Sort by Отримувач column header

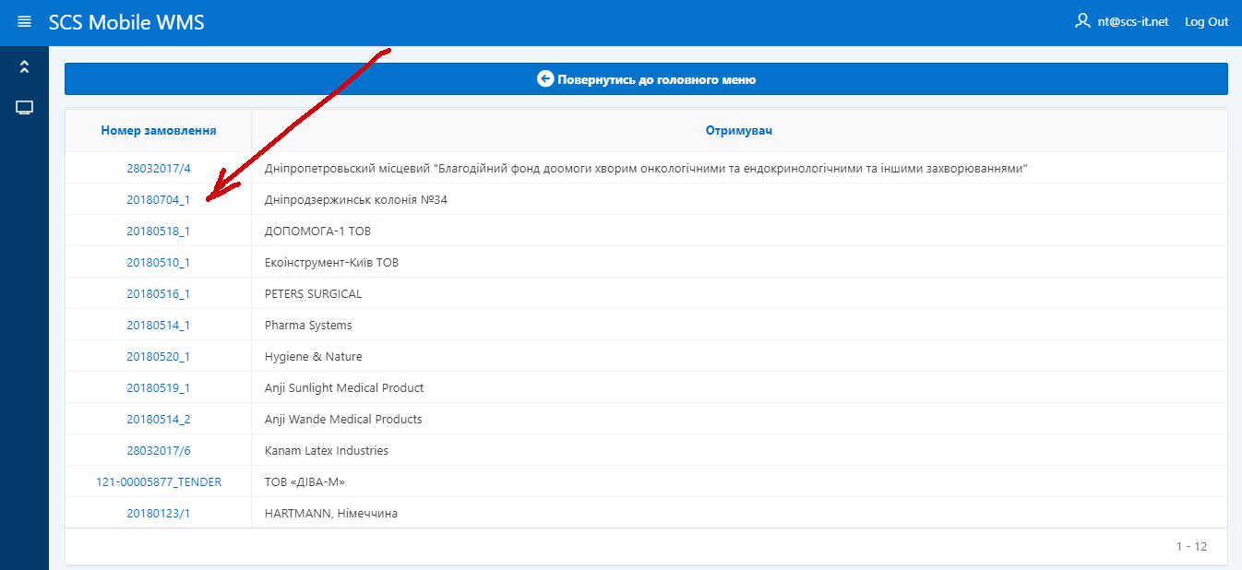(x=739, y=131)
